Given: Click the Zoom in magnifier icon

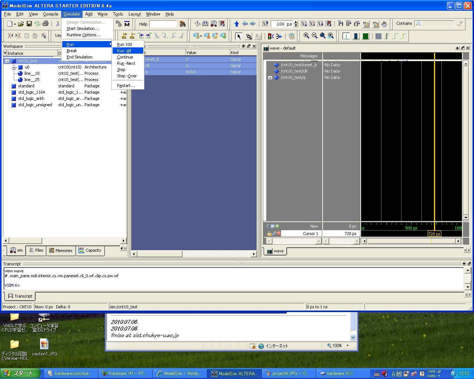Looking at the screenshot, I should (x=306, y=36).
